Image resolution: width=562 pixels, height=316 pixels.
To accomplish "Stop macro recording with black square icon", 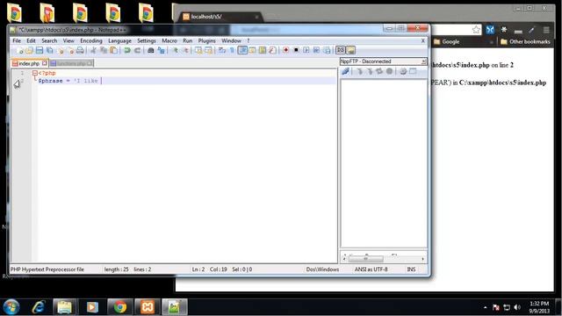I will point(296,51).
